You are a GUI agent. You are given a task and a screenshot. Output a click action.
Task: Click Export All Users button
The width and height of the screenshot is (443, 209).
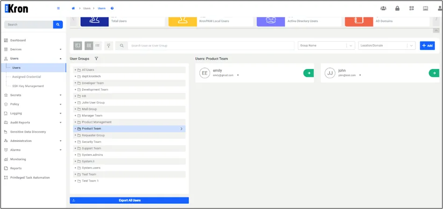point(129,201)
